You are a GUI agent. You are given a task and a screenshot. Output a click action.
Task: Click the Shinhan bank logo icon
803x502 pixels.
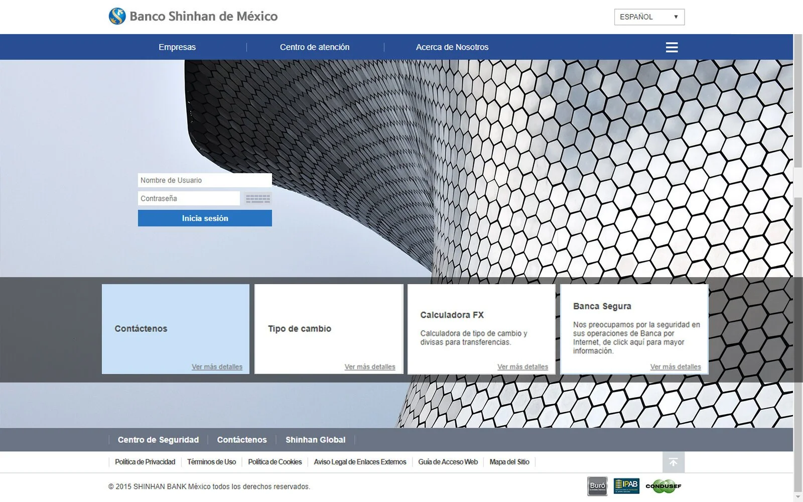click(117, 16)
